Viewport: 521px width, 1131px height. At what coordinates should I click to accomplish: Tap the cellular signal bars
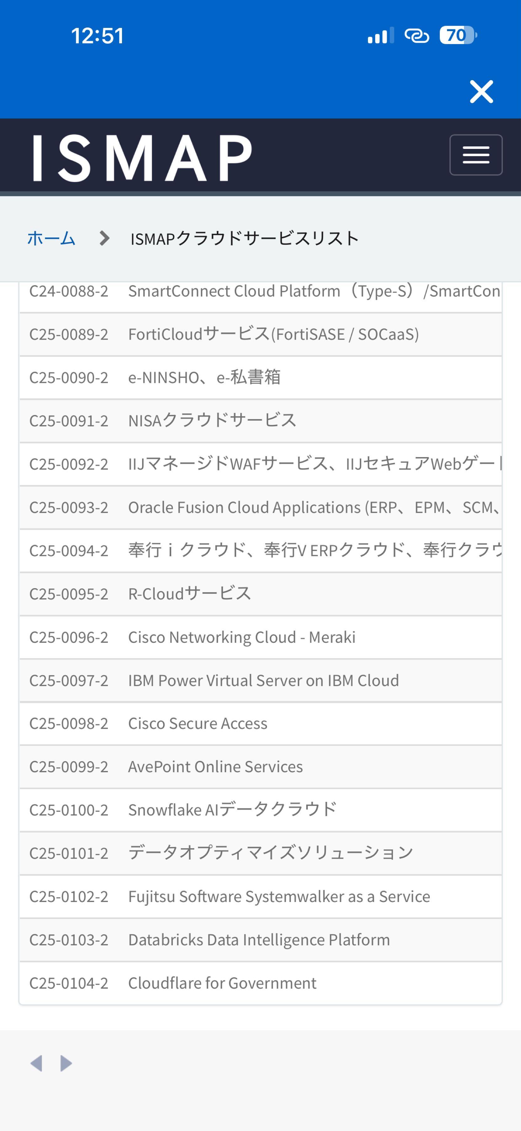point(380,35)
